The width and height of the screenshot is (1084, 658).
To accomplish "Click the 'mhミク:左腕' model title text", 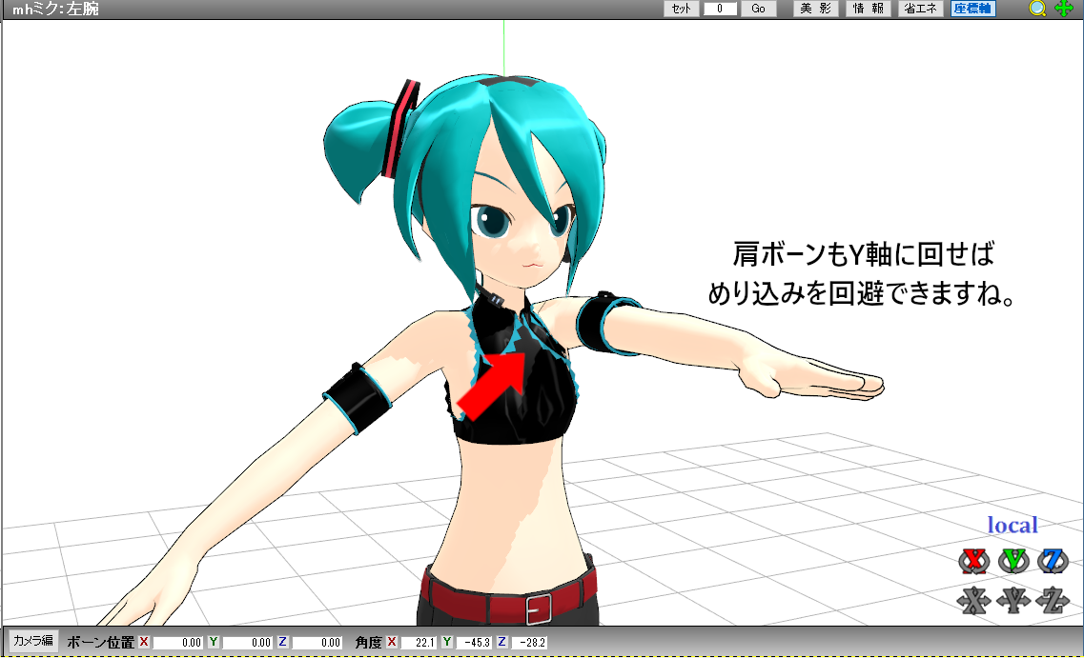I will pyautogui.click(x=55, y=9).
